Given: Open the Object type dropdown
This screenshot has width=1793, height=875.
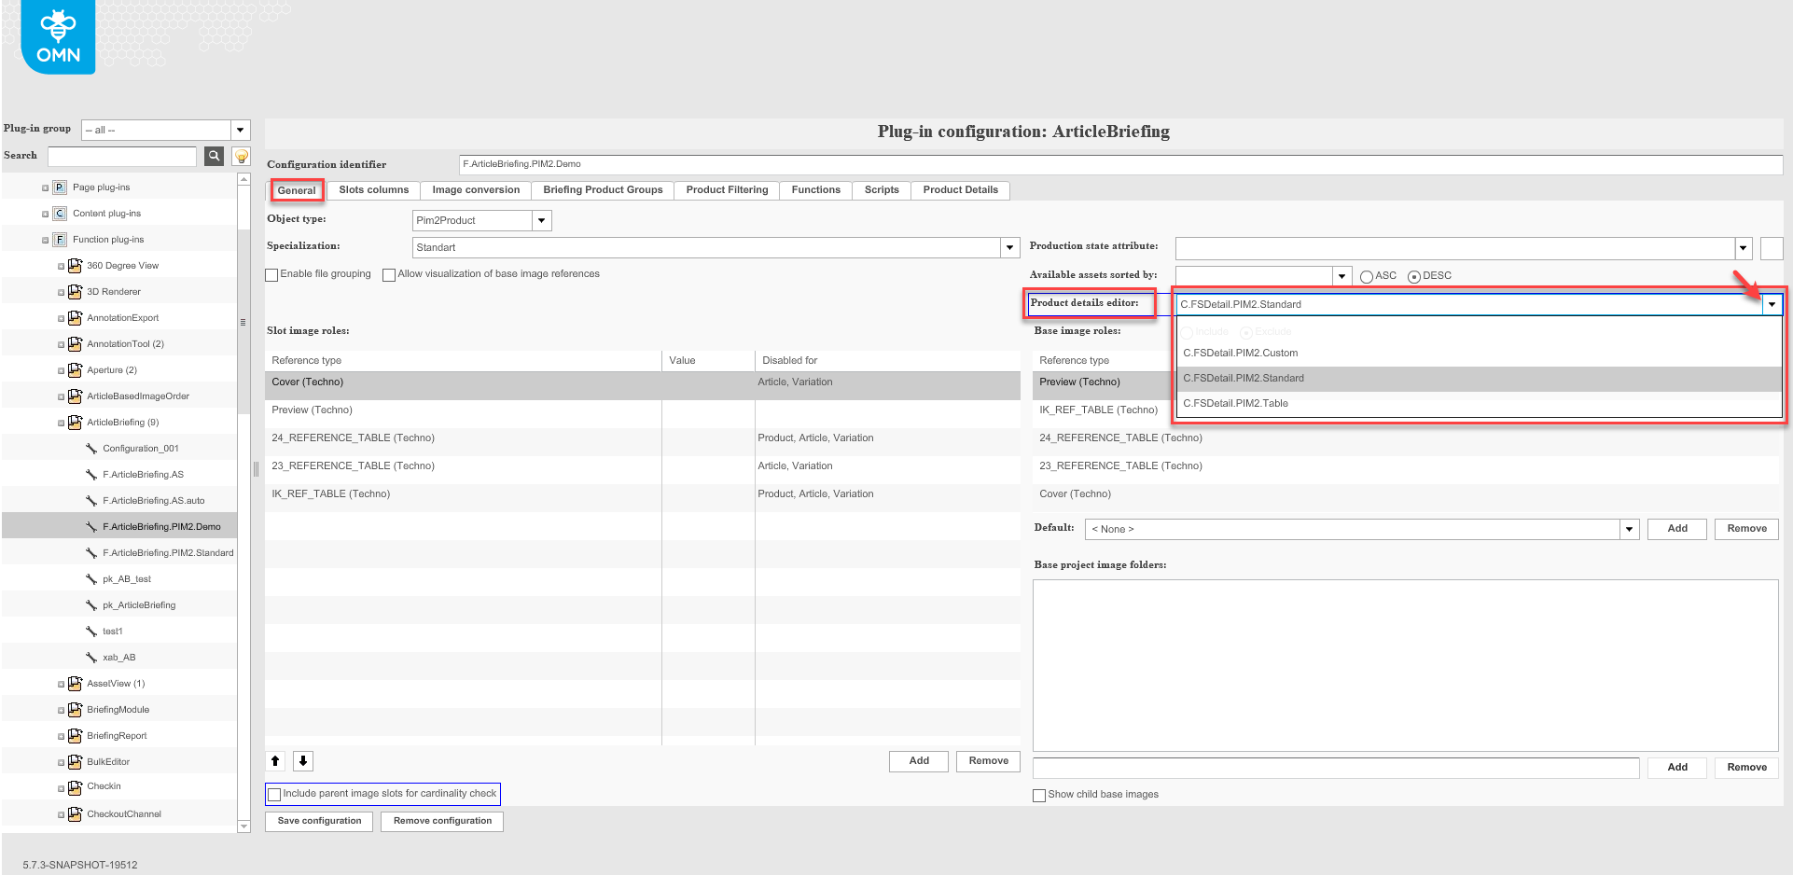Looking at the screenshot, I should pos(541,220).
